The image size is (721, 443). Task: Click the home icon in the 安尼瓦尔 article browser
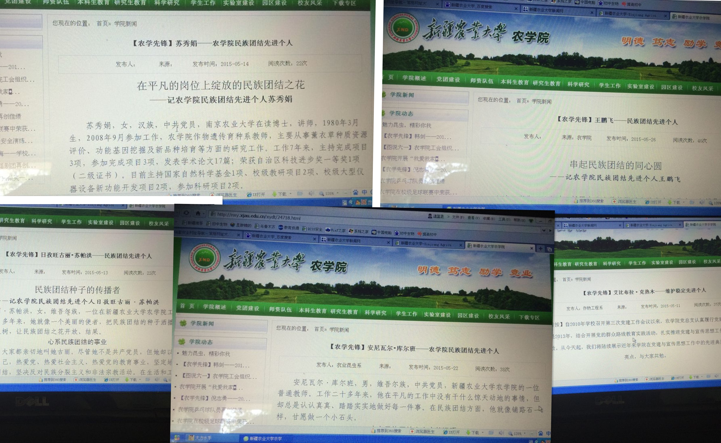198,213
